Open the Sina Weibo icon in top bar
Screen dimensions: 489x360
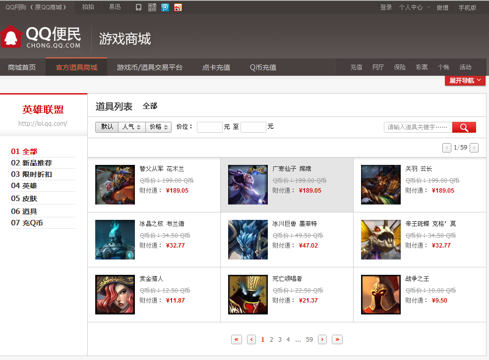click(x=178, y=7)
